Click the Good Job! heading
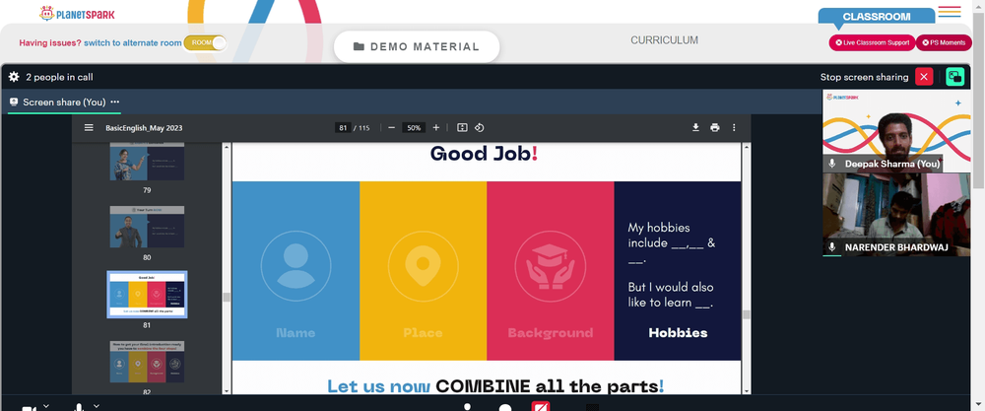Image resolution: width=985 pixels, height=411 pixels. point(484,154)
